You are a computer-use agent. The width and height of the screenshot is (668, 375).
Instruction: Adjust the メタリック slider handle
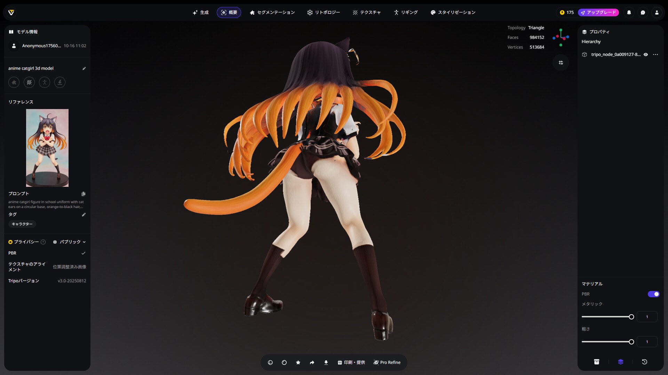click(x=631, y=317)
